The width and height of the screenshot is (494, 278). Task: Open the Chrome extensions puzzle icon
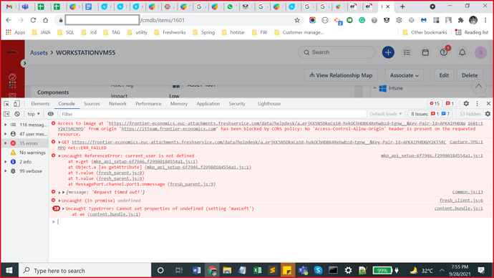point(460,20)
